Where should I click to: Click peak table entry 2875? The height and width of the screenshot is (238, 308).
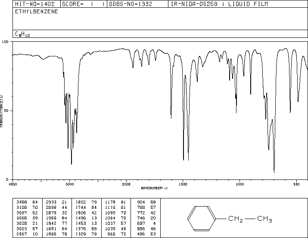coord(51,213)
